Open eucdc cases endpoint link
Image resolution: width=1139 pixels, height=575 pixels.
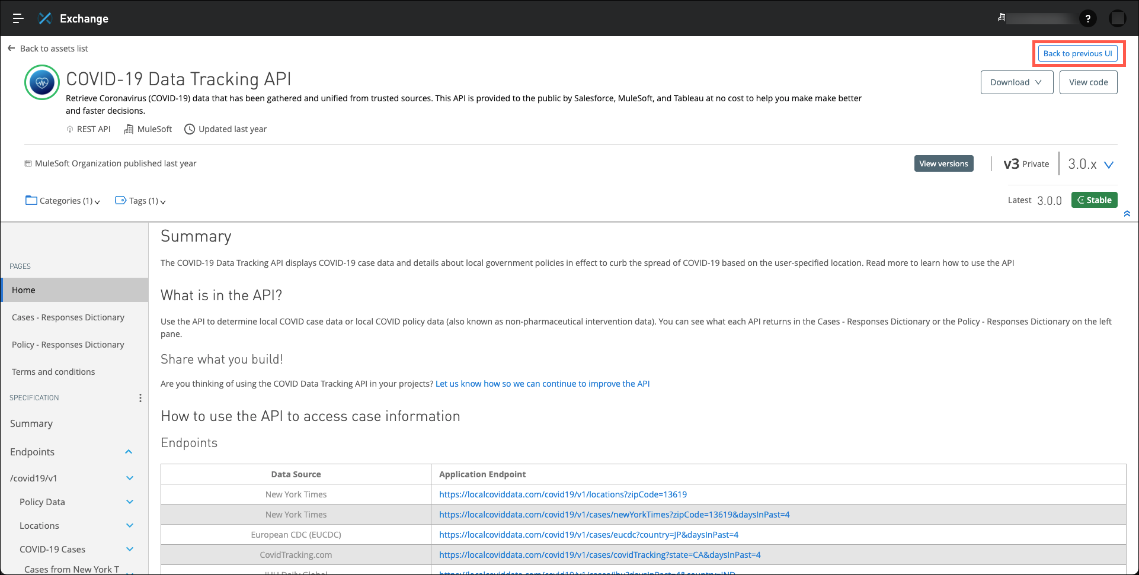pos(588,535)
